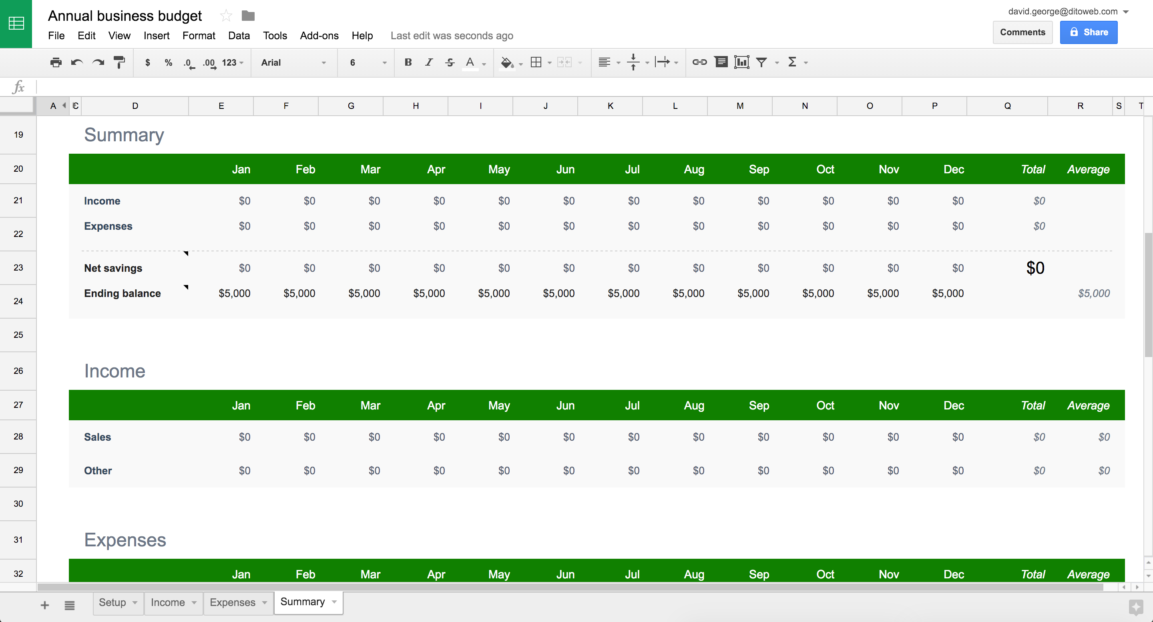Open the Insert menu
Viewport: 1153px width, 622px height.
(x=155, y=34)
